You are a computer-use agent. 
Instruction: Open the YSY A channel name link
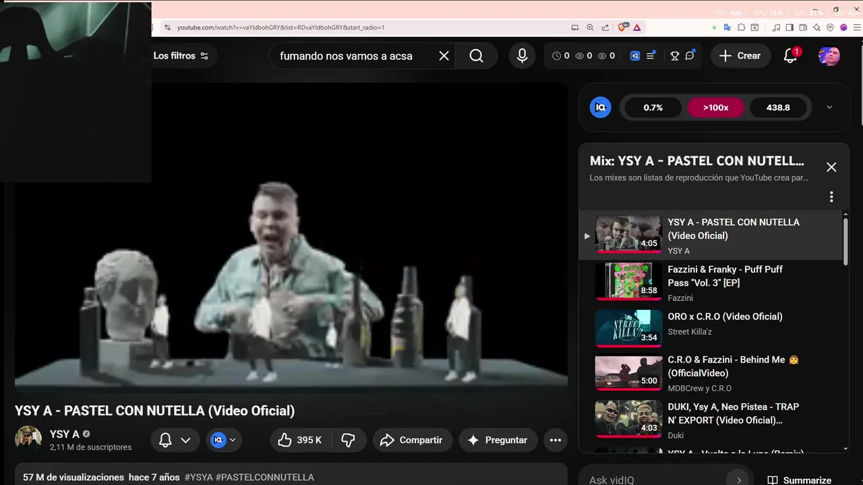click(65, 434)
